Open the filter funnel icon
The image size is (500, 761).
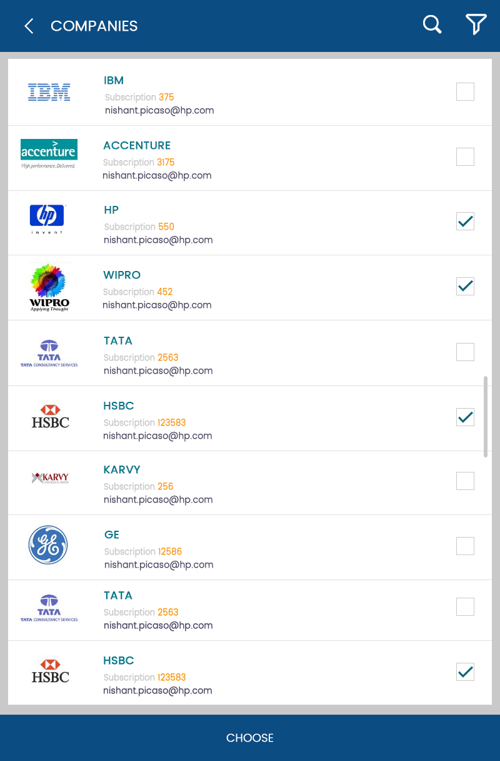click(476, 25)
